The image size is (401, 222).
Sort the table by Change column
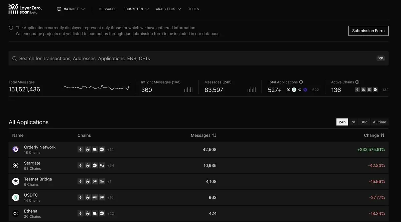coord(374,135)
